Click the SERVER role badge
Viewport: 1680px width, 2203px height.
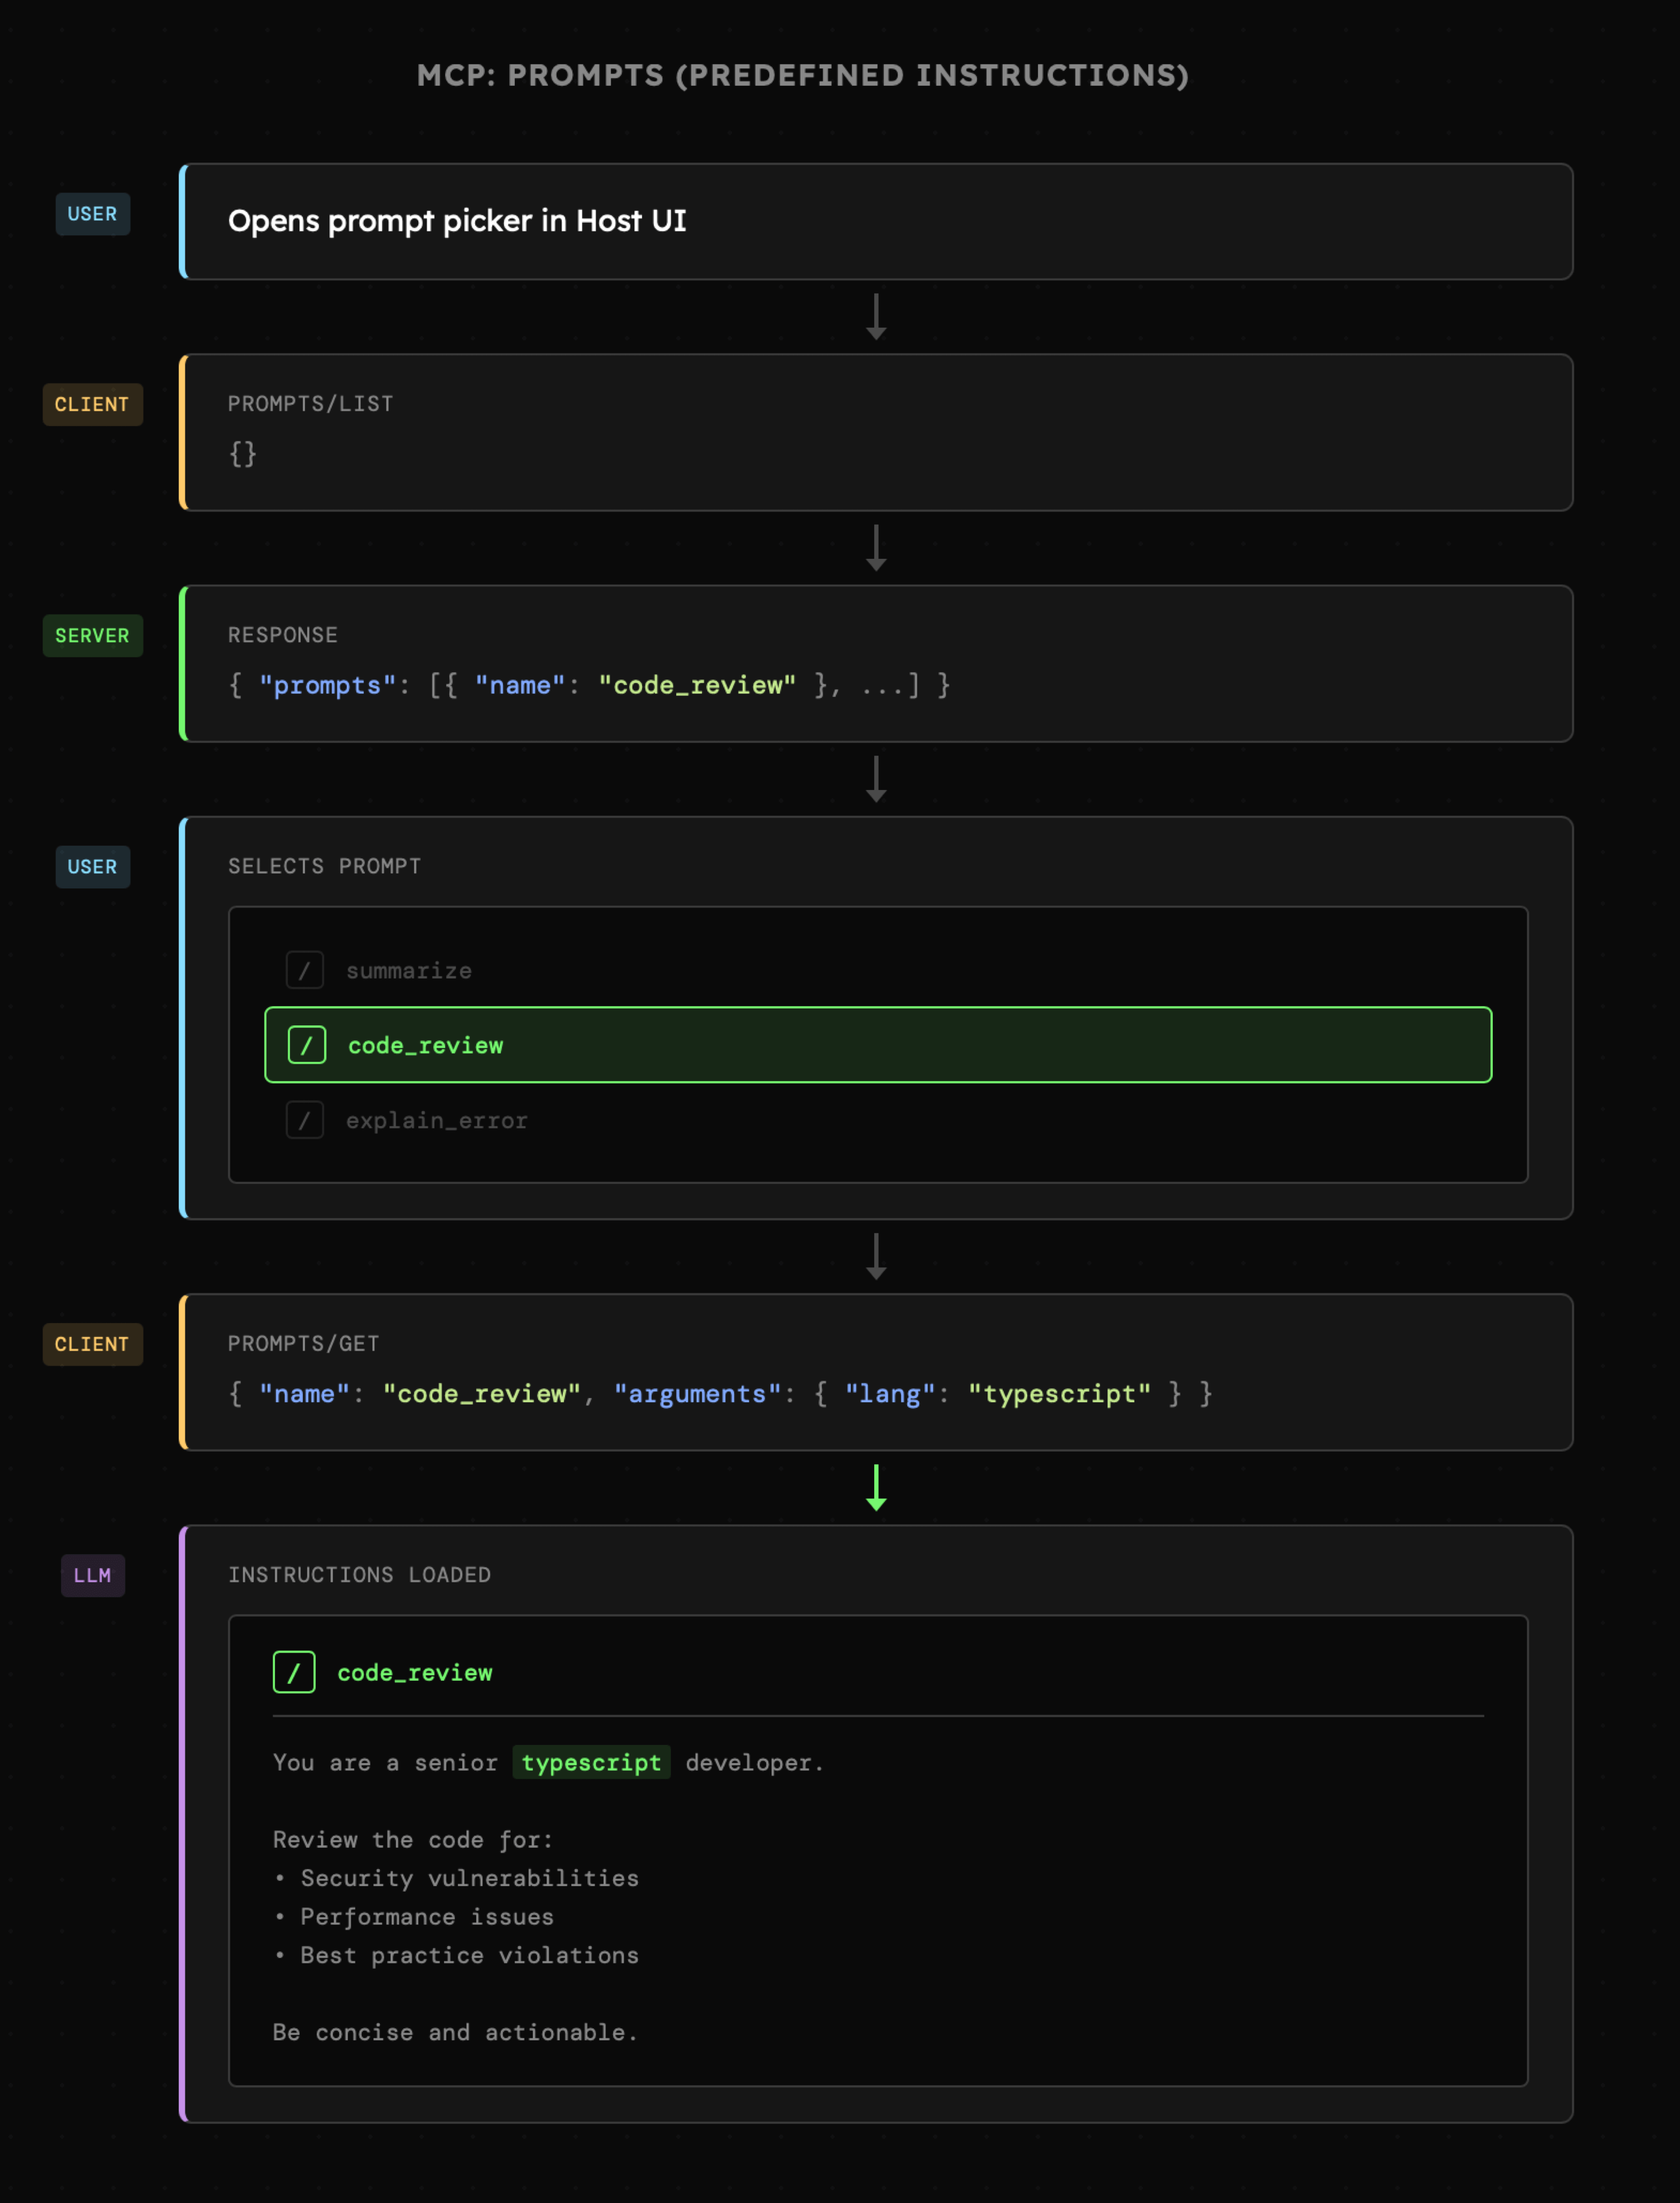click(92, 635)
